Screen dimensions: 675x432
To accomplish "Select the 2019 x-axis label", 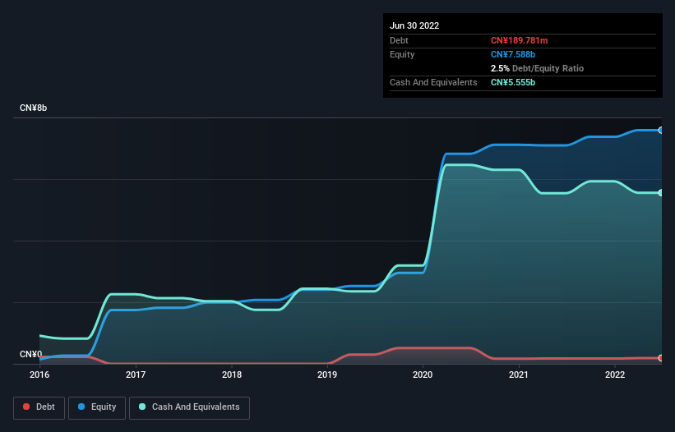I will 327,375.
